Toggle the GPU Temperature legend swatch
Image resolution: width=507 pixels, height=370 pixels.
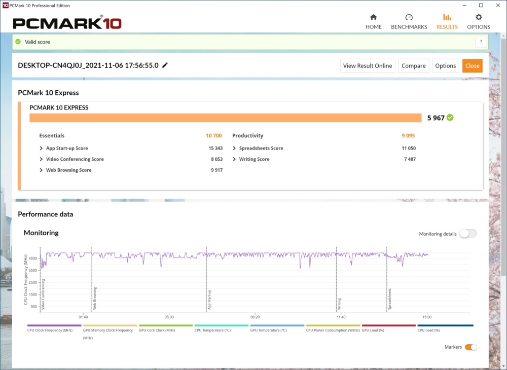(277, 325)
